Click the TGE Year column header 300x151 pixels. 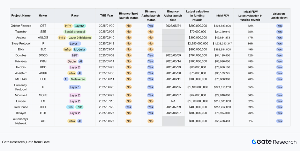(106, 15)
